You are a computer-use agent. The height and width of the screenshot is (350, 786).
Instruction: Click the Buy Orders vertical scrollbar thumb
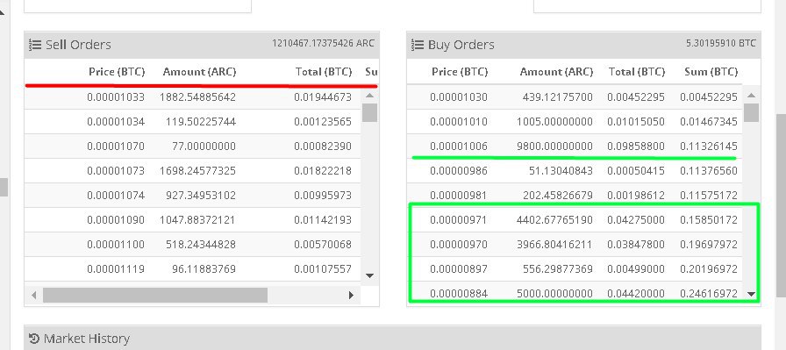click(x=752, y=113)
